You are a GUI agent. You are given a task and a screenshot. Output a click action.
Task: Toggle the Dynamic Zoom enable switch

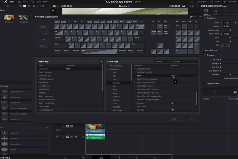[x=204, y=83]
